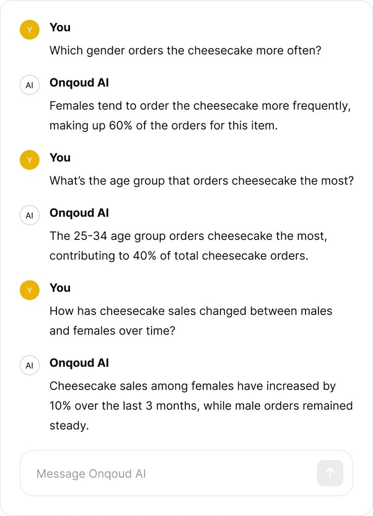Click the second 'You' sender label

click(60, 158)
